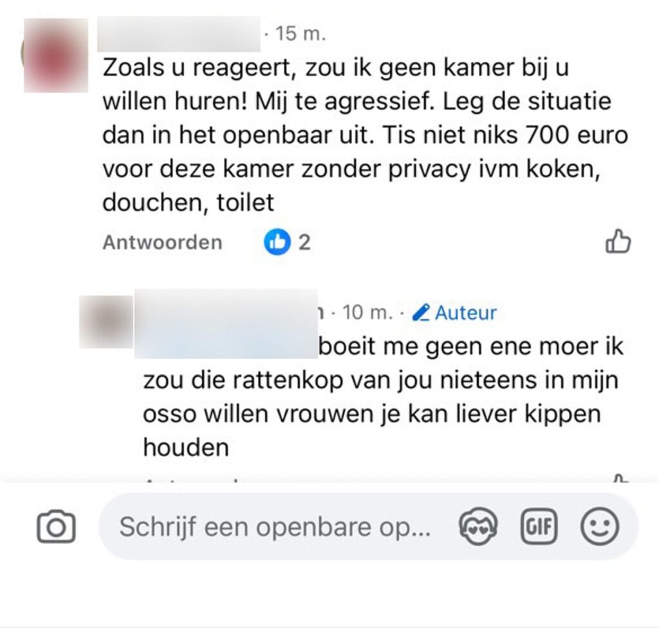Tap the camera icon to attach photo

(x=57, y=527)
